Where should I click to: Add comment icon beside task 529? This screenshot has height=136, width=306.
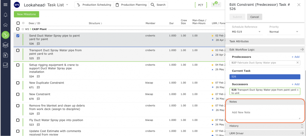38,114
